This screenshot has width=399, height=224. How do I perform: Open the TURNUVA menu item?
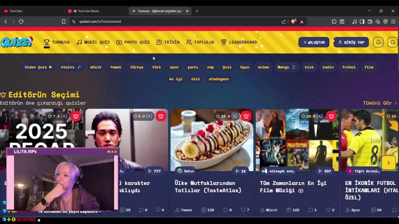point(57,42)
